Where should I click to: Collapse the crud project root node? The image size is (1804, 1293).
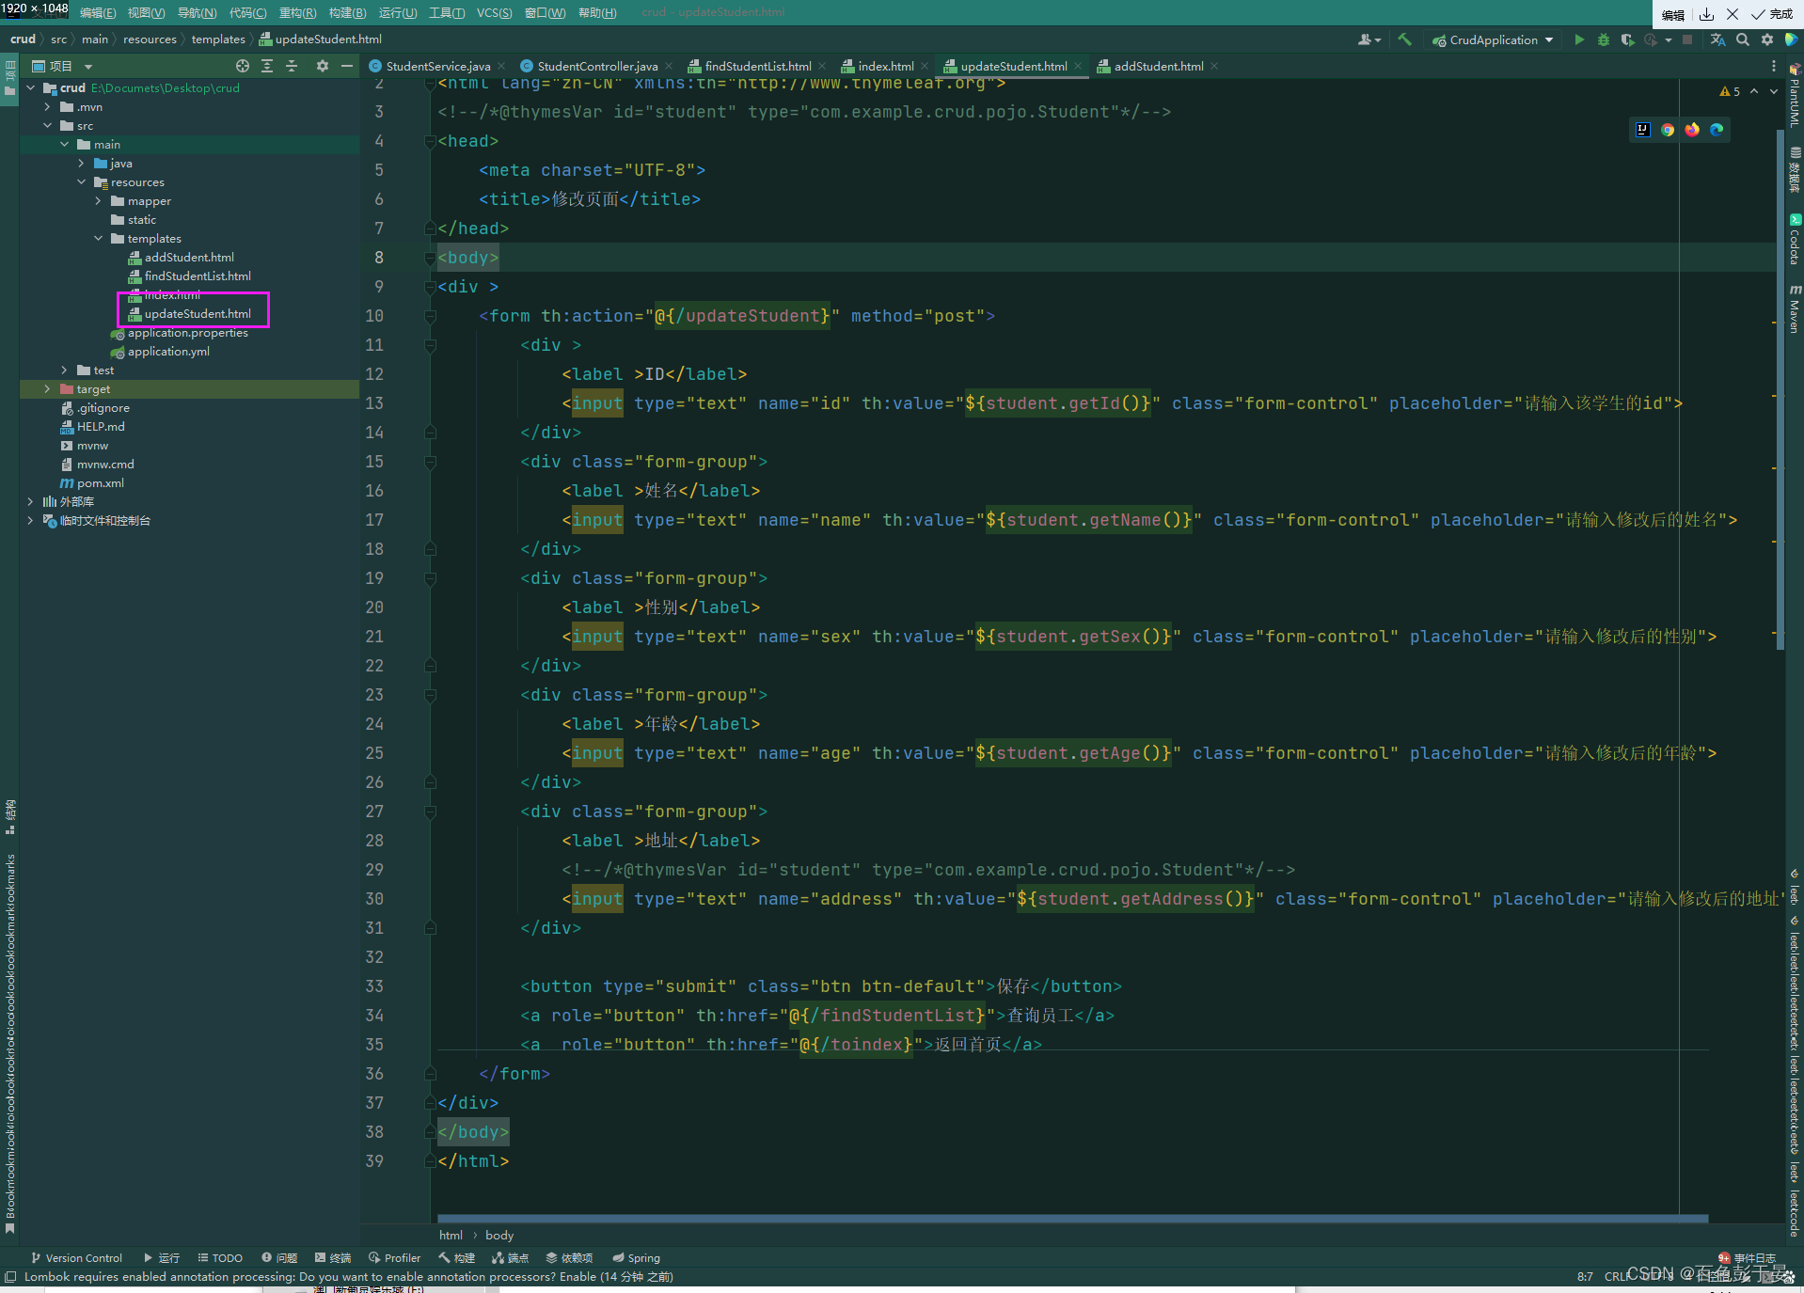[x=30, y=87]
